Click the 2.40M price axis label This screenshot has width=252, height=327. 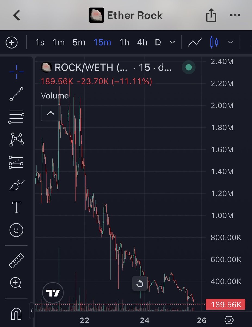tap(222, 62)
